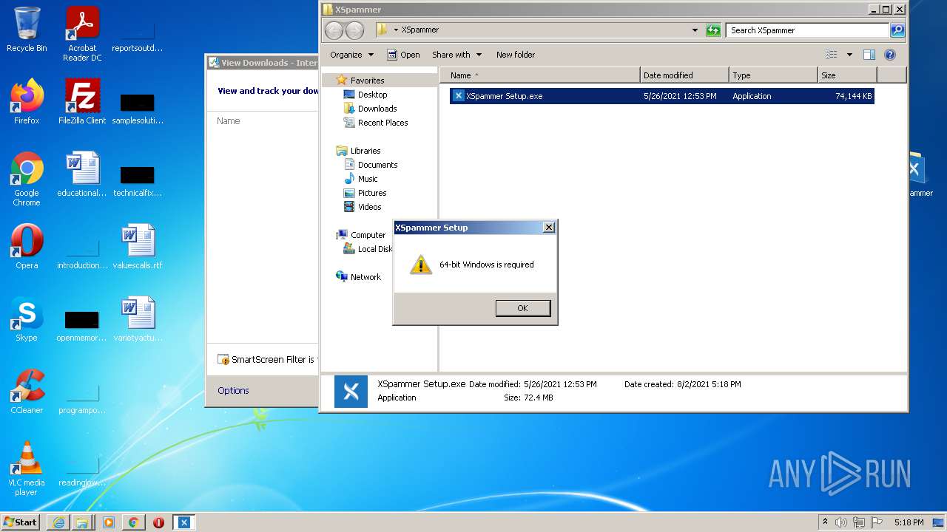Click the XSpammer address bar path
947x532 pixels.
[419, 30]
